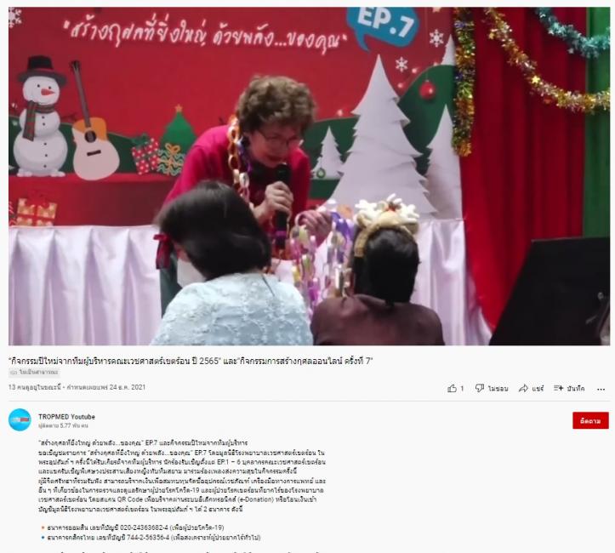This screenshot has height=553, width=615.
Task: Open the TROPMED Youtube channel name link
Action: click(x=66, y=417)
